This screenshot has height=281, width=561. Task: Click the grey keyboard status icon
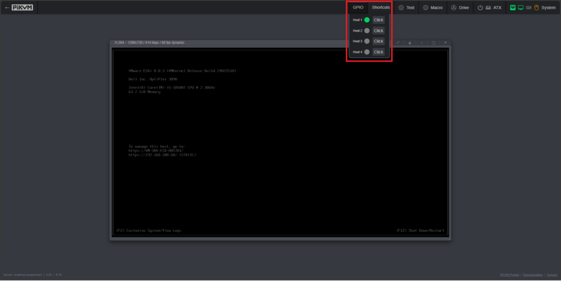[529, 8]
